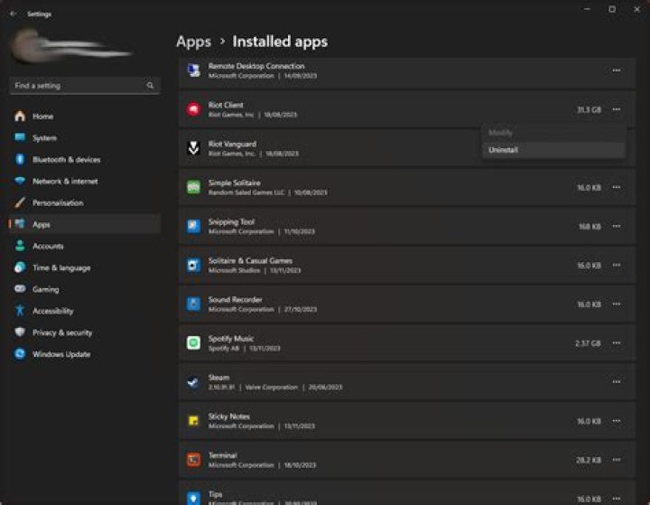Viewport: 650px width, 505px height.
Task: Click the Installed apps heading
Action: [280, 42]
